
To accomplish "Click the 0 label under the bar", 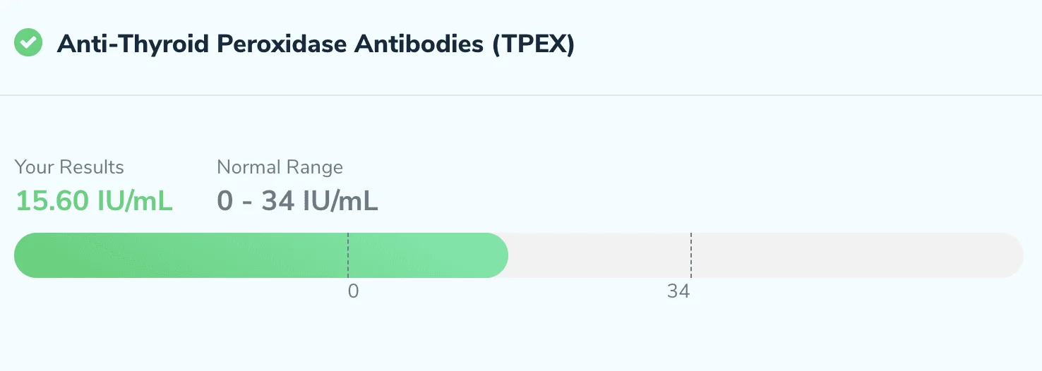I will [353, 291].
